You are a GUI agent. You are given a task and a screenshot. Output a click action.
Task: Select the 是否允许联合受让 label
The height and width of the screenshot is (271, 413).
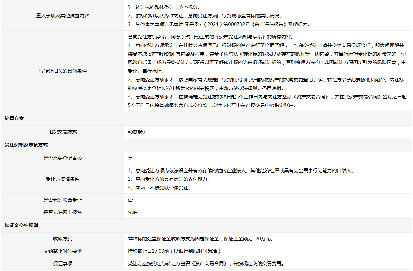(62, 200)
